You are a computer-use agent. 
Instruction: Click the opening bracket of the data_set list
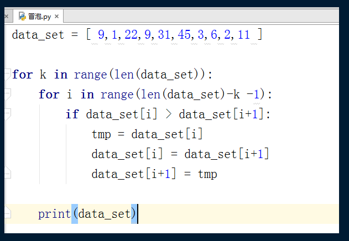click(x=88, y=34)
